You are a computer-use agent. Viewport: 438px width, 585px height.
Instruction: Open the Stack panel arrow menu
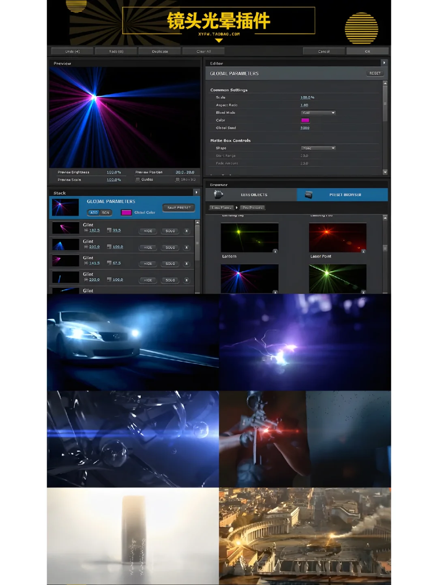(x=196, y=193)
